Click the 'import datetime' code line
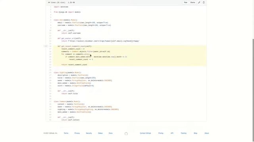The height and width of the screenshot is (142, 254). 61,7
